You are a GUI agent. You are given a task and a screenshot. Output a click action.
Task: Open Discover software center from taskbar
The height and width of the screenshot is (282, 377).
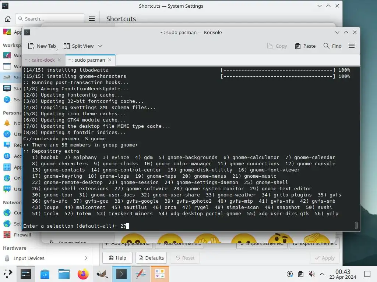click(45, 274)
